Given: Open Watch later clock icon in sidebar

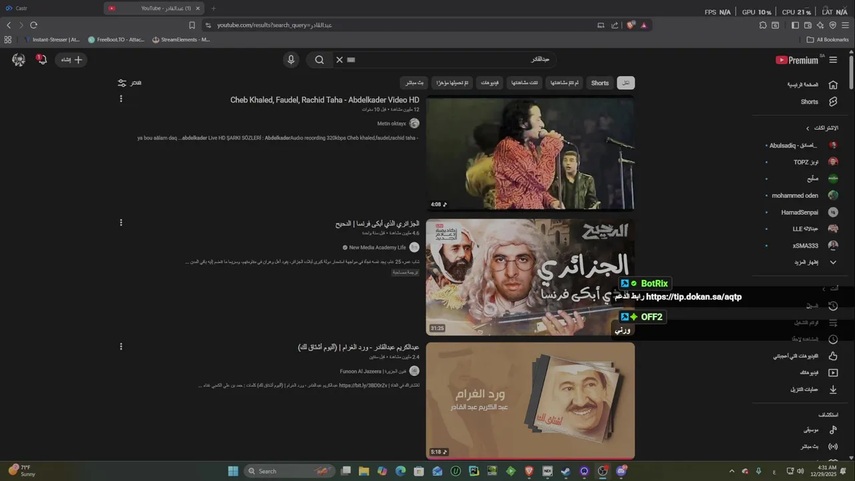Looking at the screenshot, I should [833, 339].
